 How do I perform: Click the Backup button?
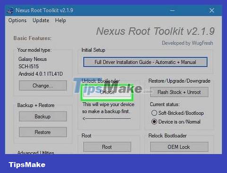43,117
